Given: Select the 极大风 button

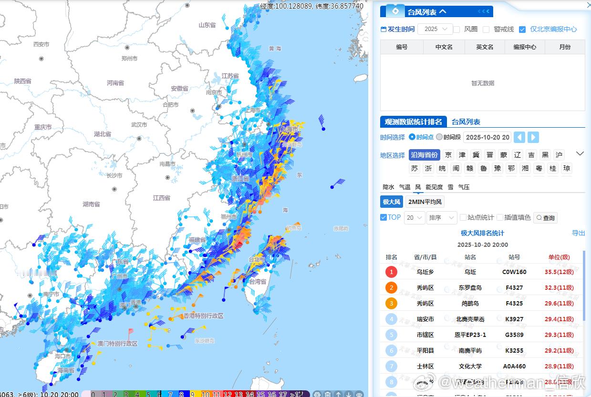Looking at the screenshot, I should tap(392, 202).
